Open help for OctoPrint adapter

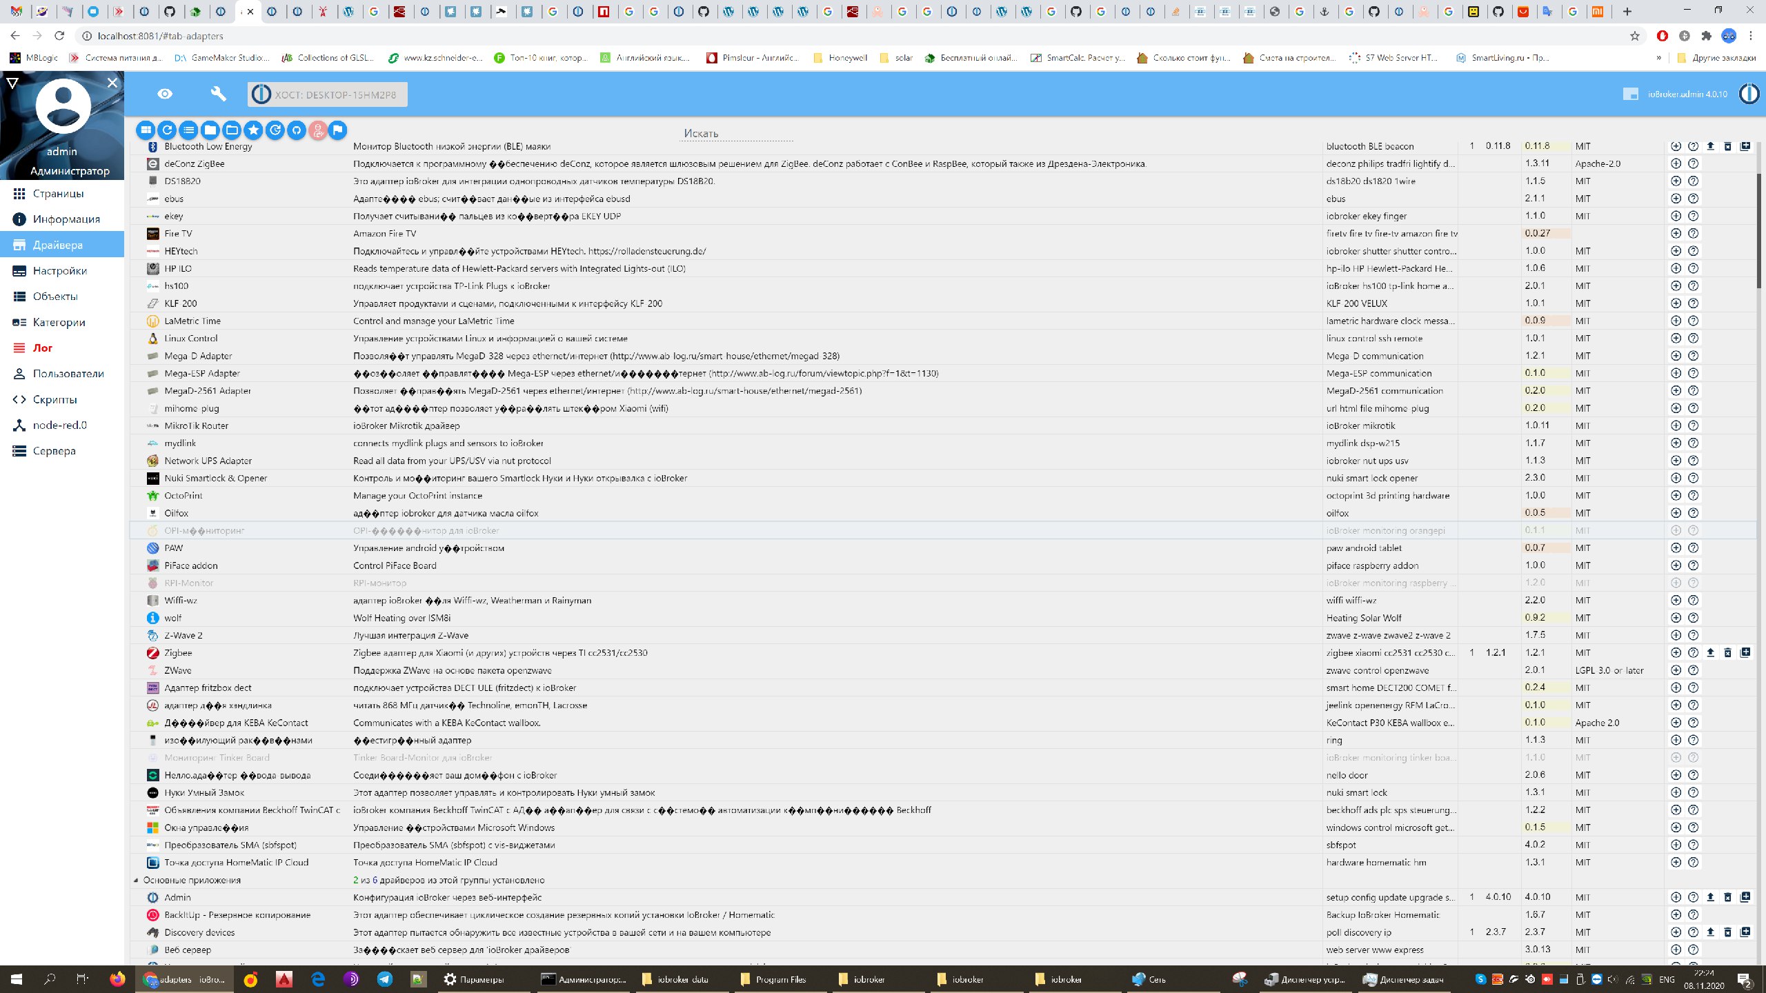pos(1693,495)
